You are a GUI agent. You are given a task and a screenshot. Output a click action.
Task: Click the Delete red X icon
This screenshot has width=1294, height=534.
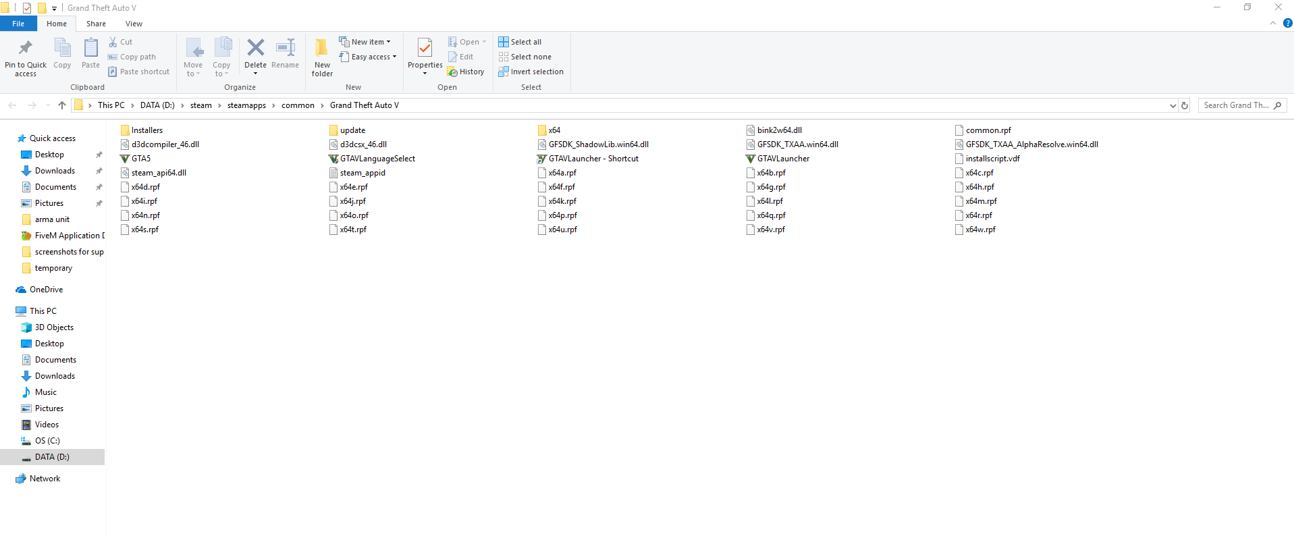(x=255, y=47)
